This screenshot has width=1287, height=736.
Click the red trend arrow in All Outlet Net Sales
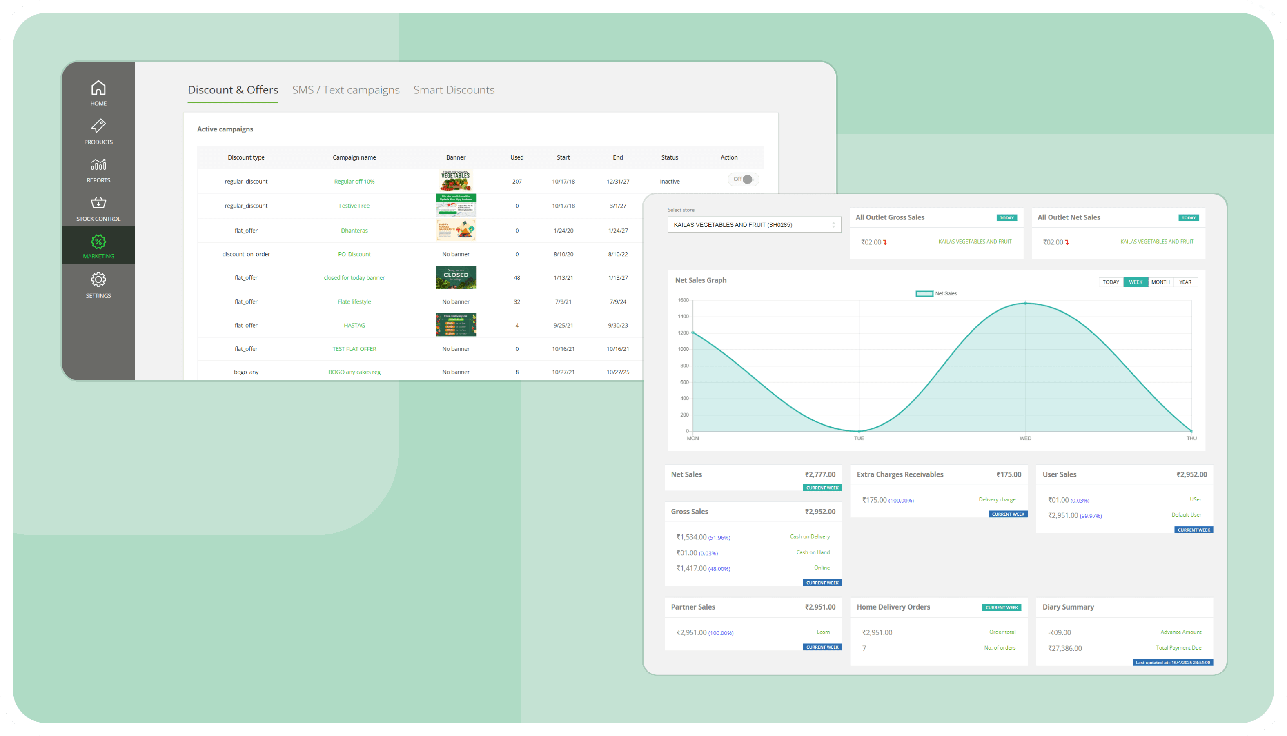click(1067, 242)
